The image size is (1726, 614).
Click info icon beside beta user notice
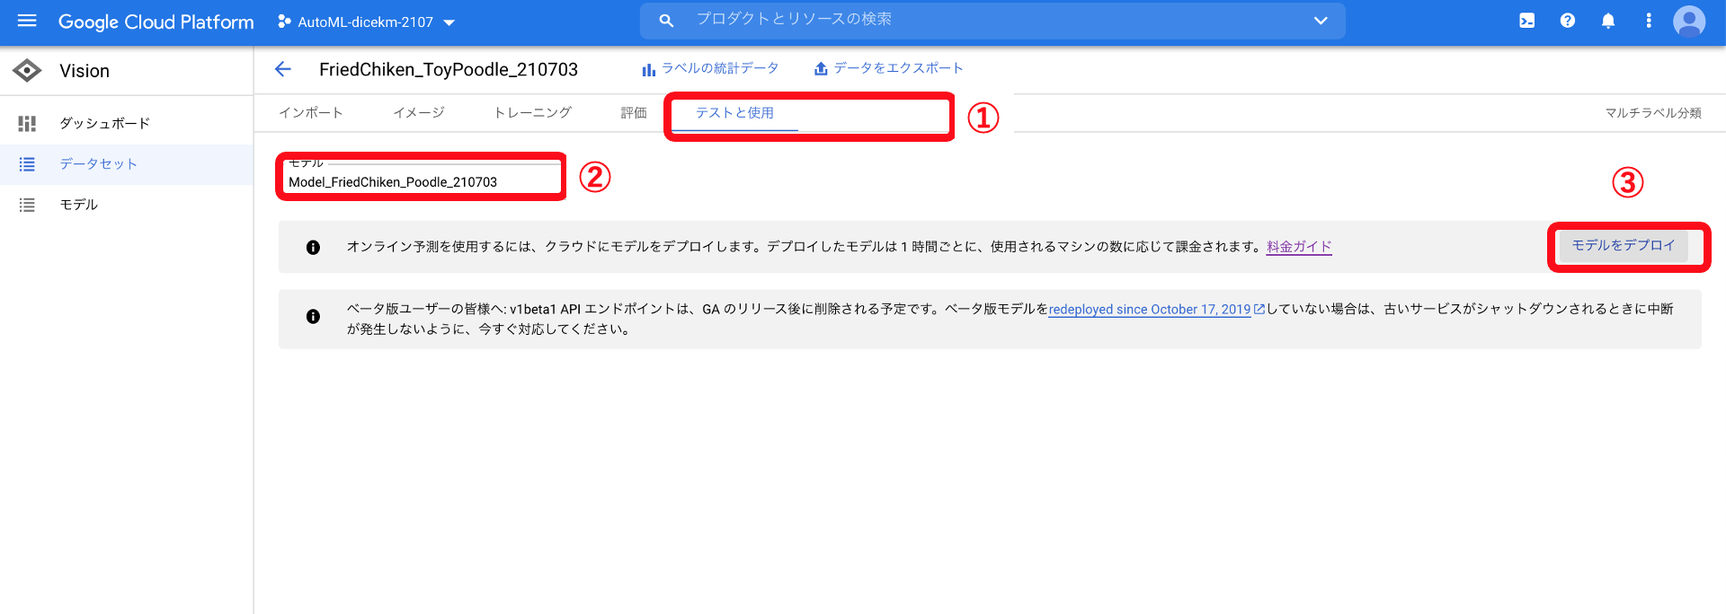pos(313,317)
